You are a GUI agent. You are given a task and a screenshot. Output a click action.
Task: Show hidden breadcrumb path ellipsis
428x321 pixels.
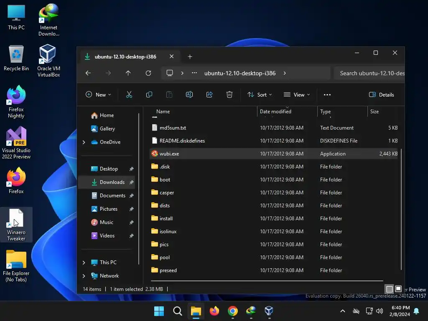click(x=194, y=73)
